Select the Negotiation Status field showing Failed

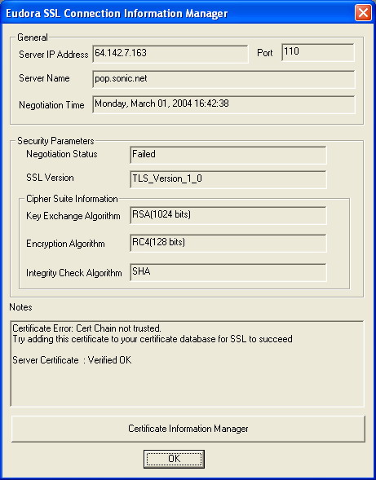pyautogui.click(x=228, y=155)
